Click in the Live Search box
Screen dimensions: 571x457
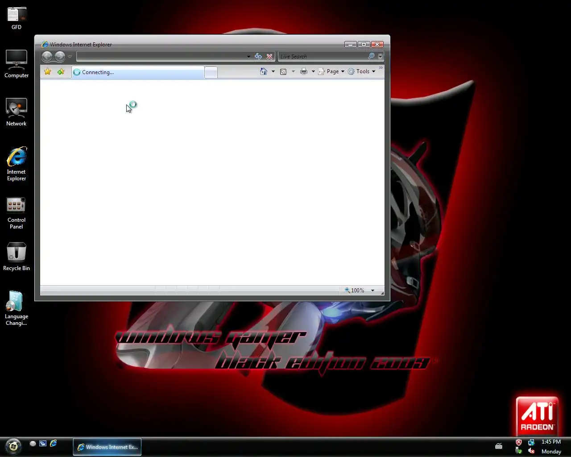pos(323,57)
